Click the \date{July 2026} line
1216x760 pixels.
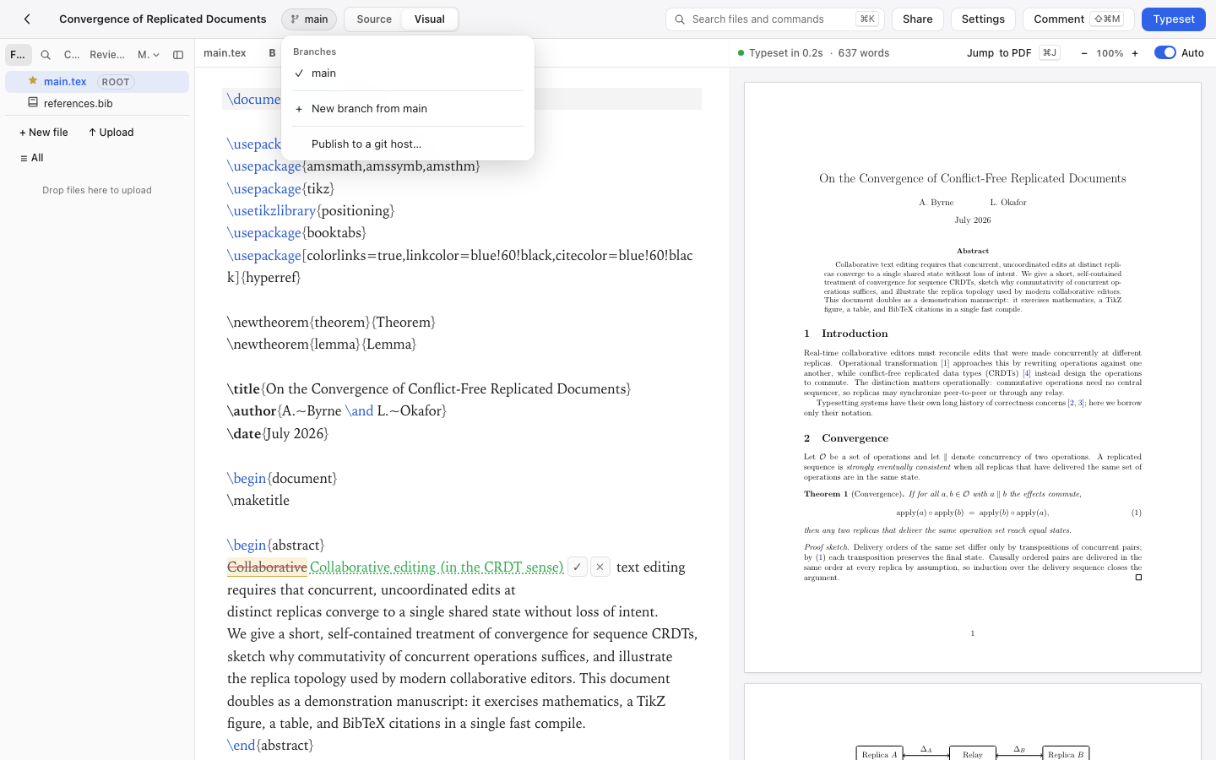click(278, 433)
